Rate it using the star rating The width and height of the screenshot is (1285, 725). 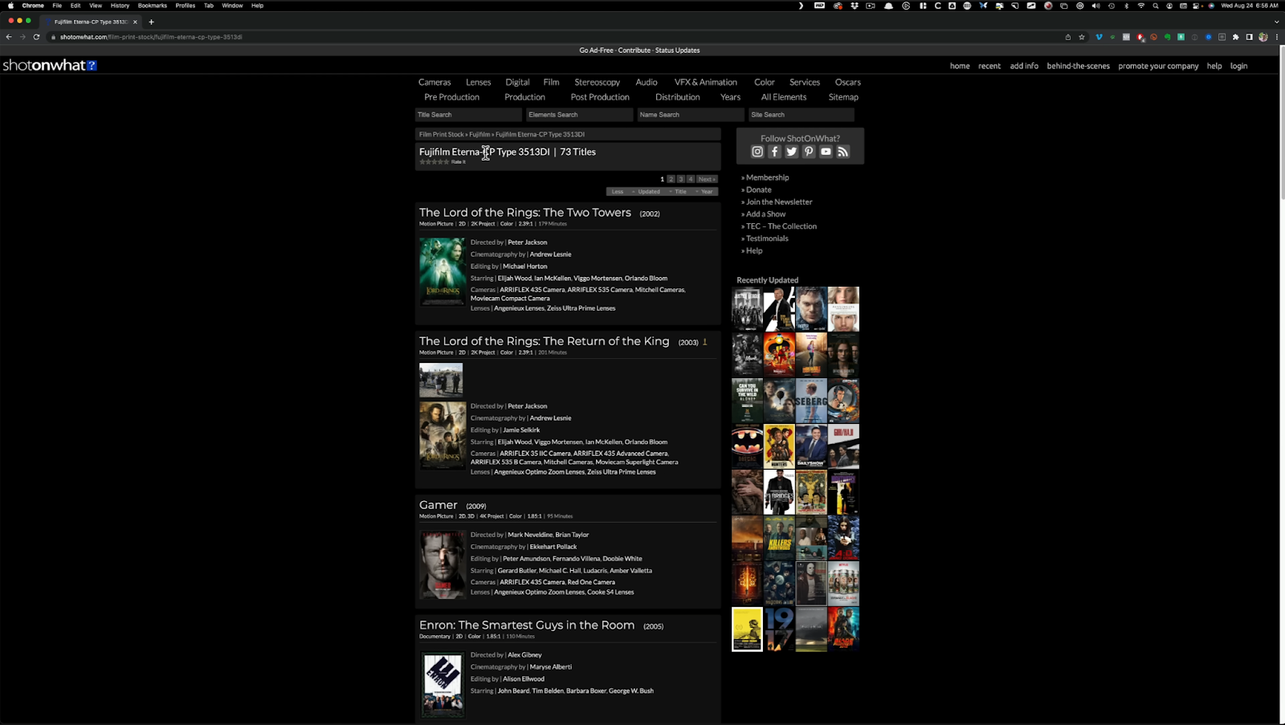pos(434,162)
